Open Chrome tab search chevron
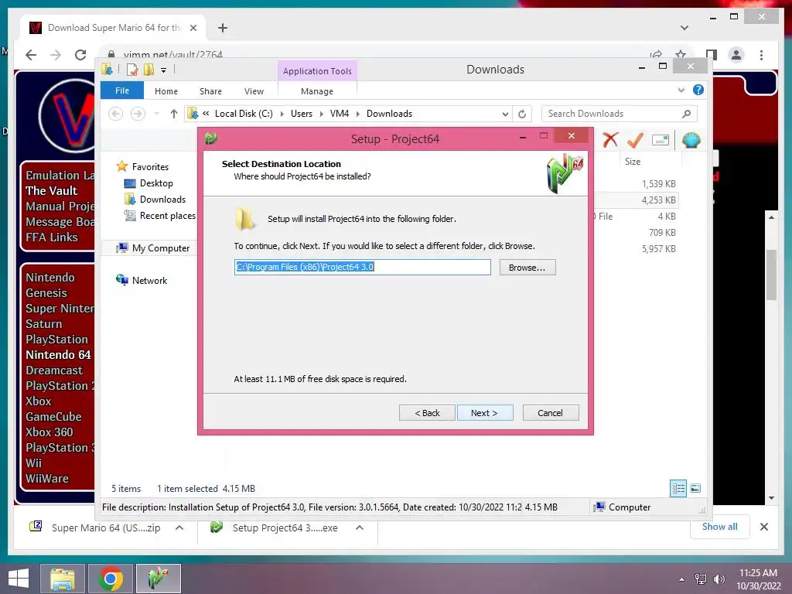The height and width of the screenshot is (594, 792). [x=684, y=28]
